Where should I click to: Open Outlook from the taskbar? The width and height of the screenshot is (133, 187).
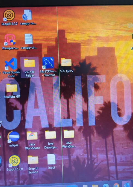coord(127,185)
